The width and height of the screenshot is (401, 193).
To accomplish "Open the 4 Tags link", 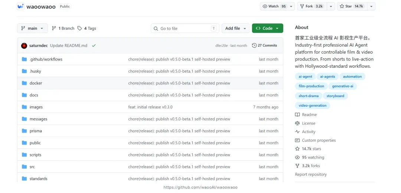I will pos(87,28).
